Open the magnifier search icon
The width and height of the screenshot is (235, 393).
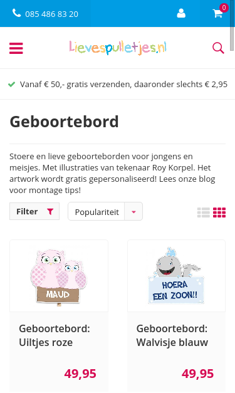[218, 48]
